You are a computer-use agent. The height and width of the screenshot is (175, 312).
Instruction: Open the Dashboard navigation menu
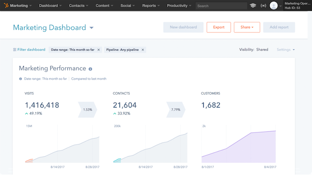pos(50,5)
